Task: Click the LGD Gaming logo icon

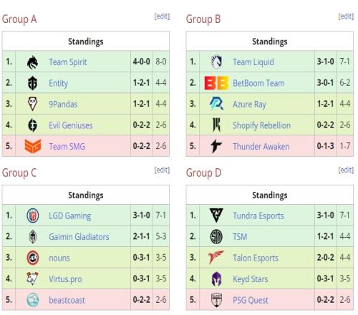Action: (32, 215)
